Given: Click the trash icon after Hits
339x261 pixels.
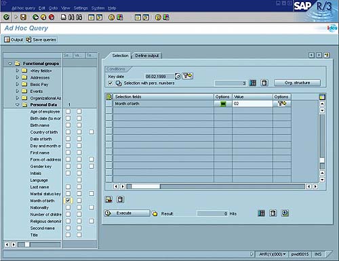Looking at the screenshot, I should tap(273, 213).
